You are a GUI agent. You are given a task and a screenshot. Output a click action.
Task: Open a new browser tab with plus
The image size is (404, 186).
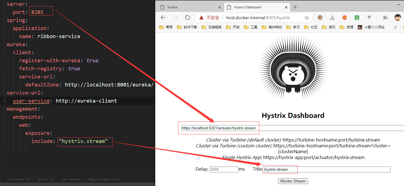(295, 7)
